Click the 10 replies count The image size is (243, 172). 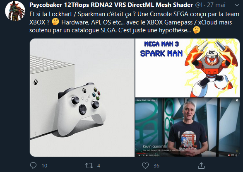coord(44,166)
